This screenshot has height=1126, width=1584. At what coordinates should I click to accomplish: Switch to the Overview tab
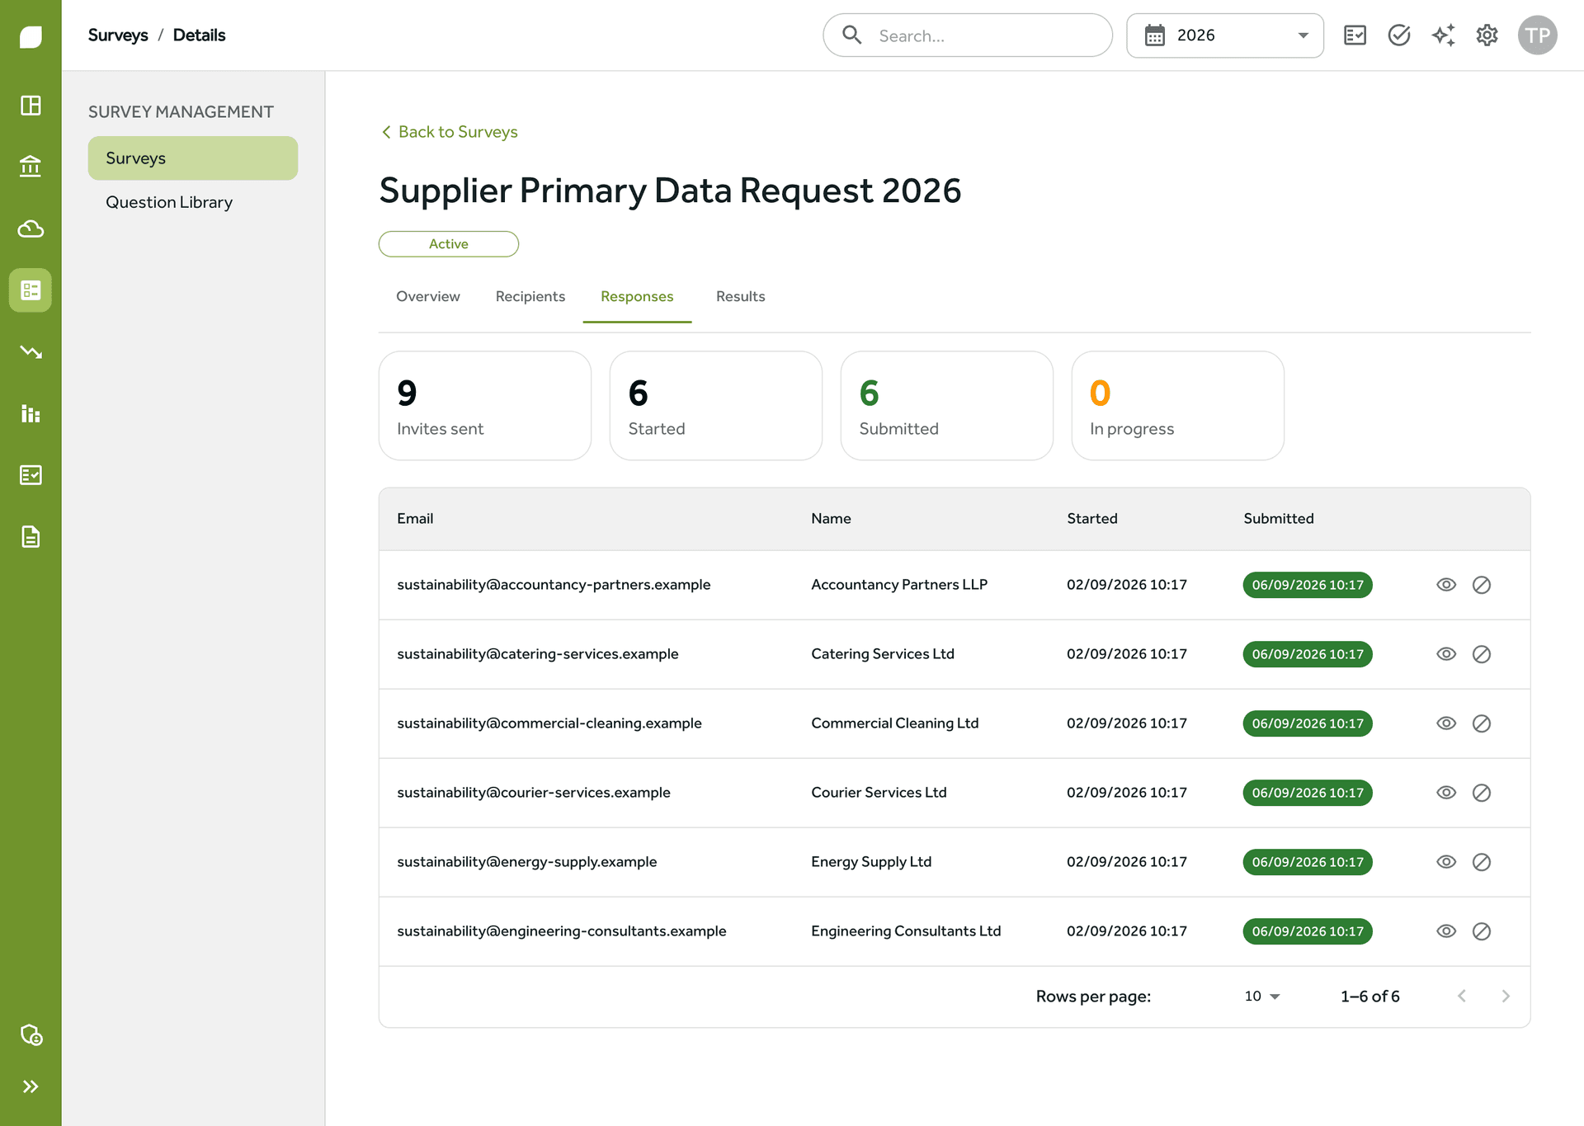[428, 297]
